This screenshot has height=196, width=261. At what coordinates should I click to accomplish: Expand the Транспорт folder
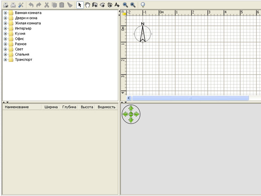[x=5, y=59]
